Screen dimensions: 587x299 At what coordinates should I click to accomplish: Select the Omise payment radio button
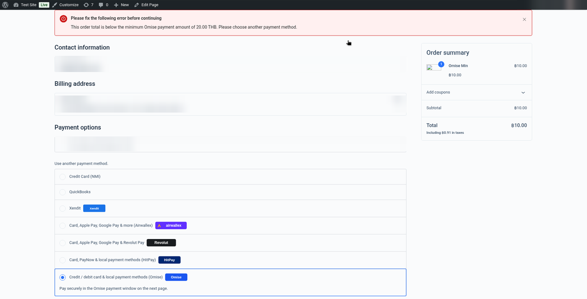(x=62, y=277)
